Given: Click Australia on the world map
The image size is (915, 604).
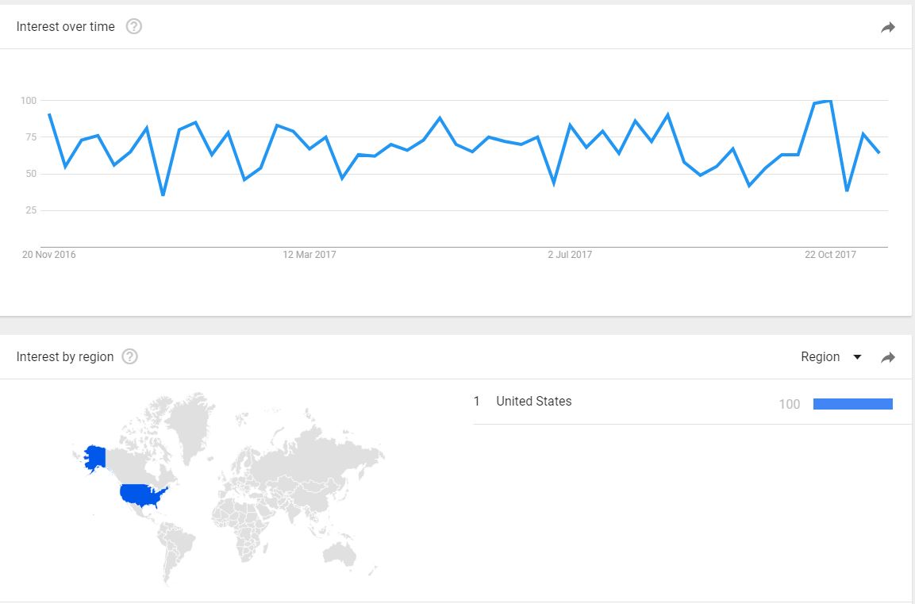Looking at the screenshot, I should [x=340, y=553].
